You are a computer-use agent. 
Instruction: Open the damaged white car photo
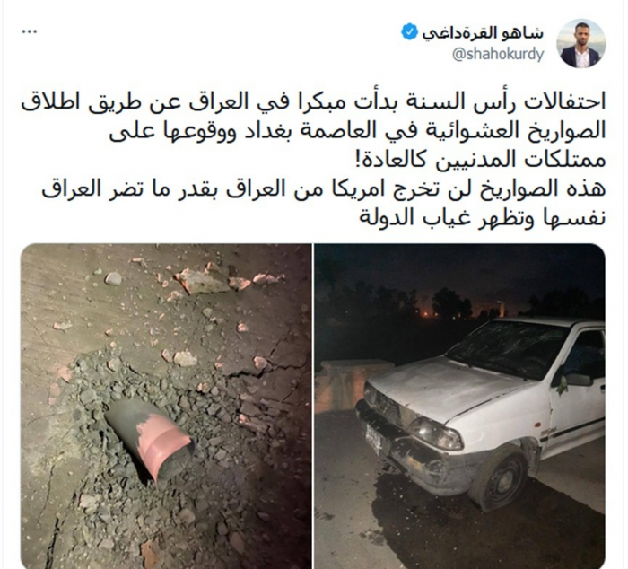click(459, 406)
